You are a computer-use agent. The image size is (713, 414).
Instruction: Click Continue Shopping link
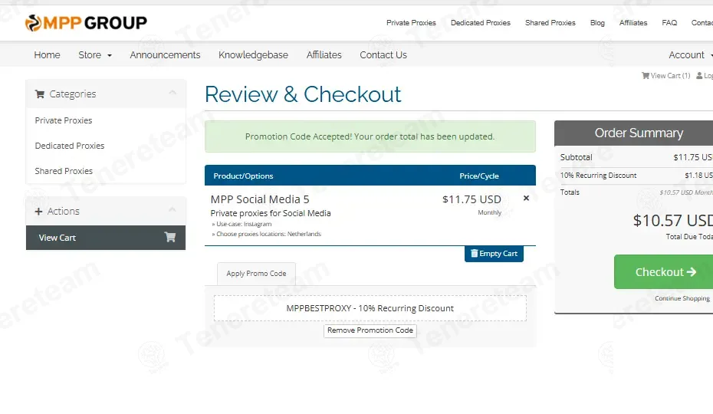coord(682,298)
